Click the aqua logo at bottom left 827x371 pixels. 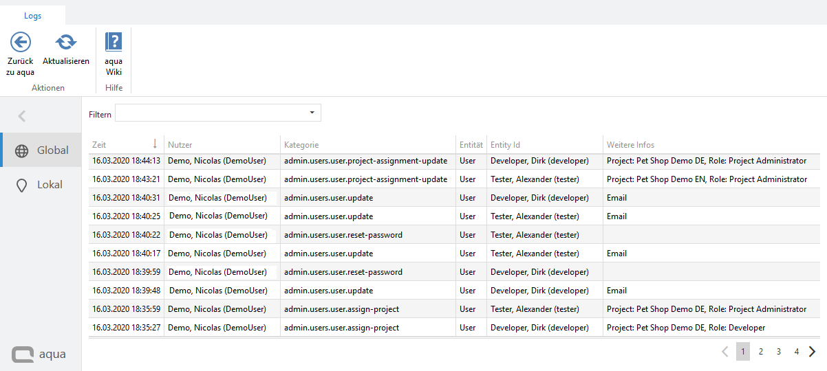pos(39,354)
